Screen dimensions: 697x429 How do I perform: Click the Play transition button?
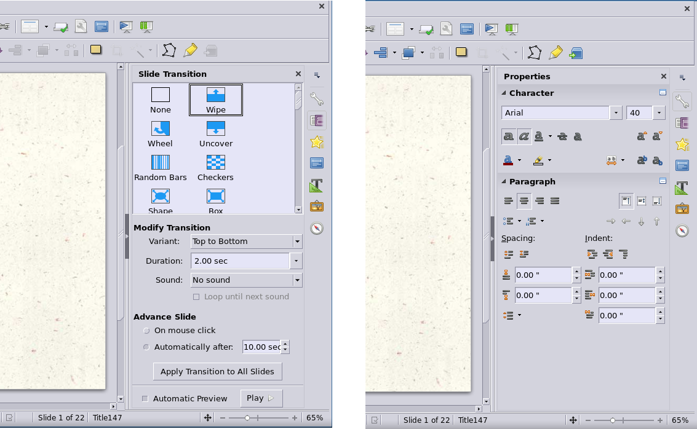(x=261, y=398)
